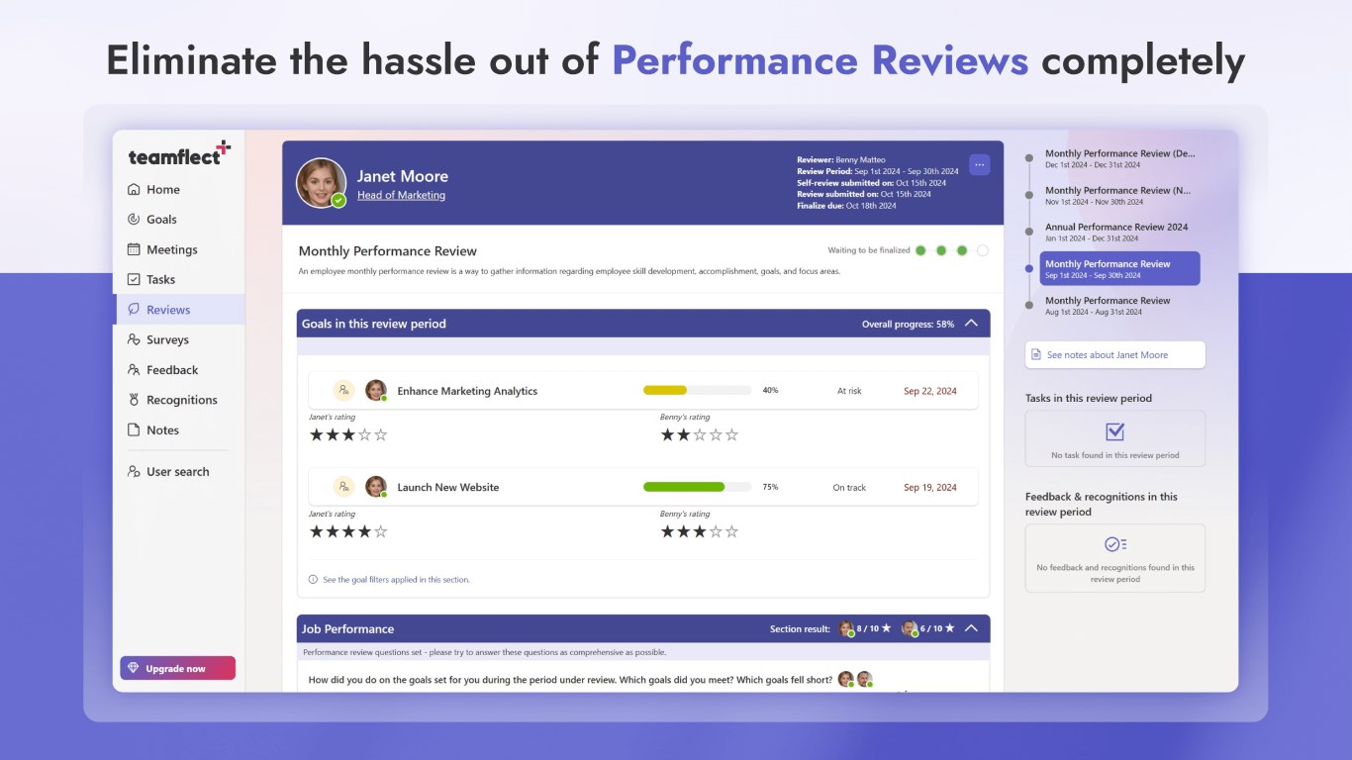Click the first green status dot
Image resolution: width=1352 pixels, height=760 pixels.
click(920, 250)
